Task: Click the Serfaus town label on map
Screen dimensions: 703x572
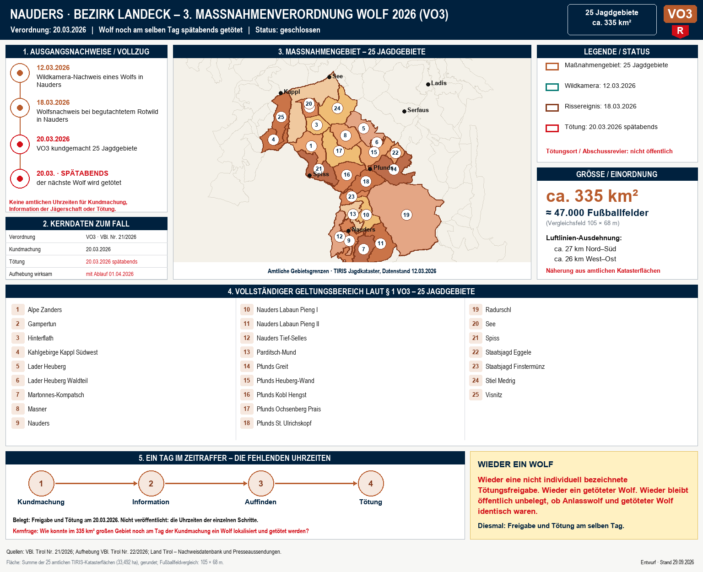Action: 418,110
